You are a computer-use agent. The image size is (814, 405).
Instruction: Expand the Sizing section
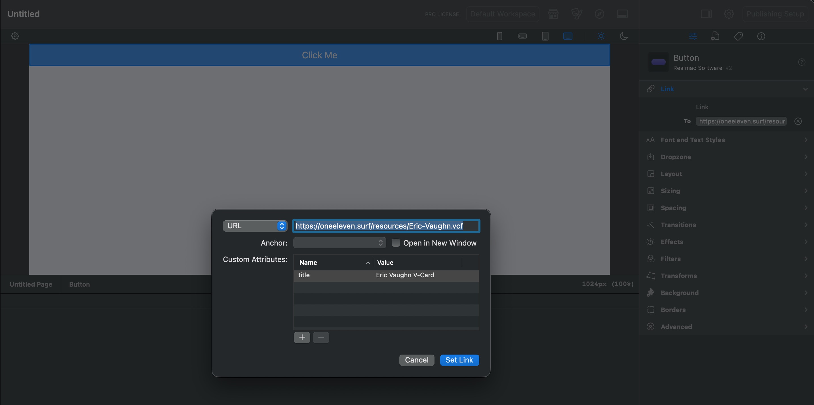tap(726, 191)
